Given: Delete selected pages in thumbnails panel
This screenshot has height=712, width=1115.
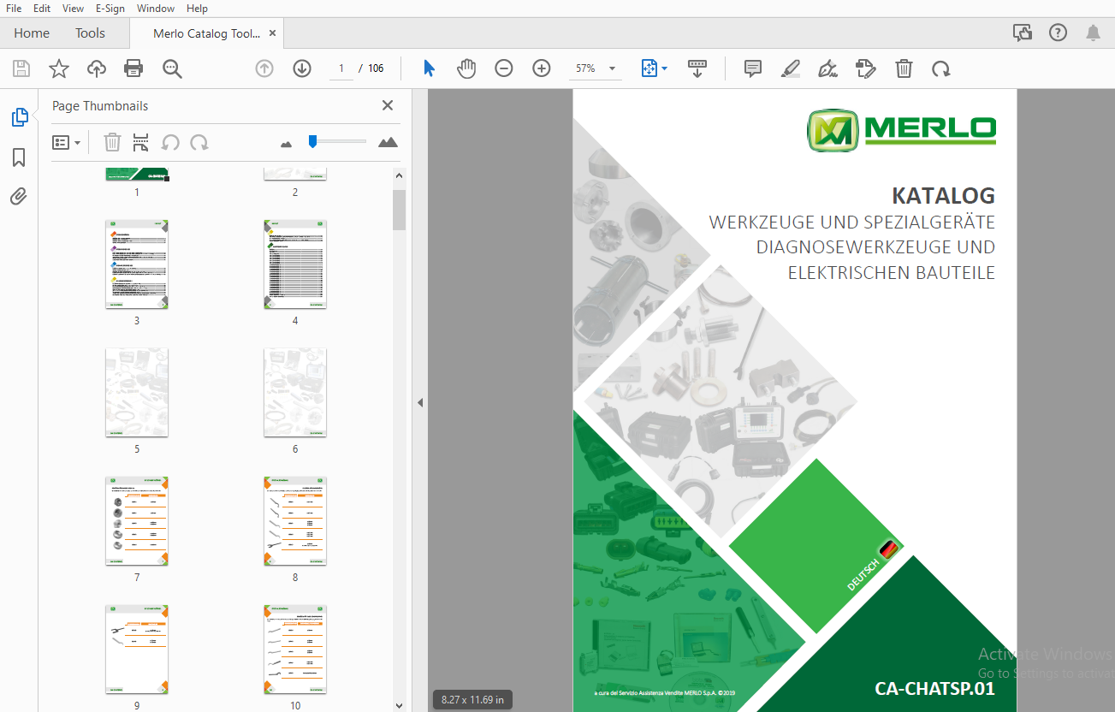Looking at the screenshot, I should (112, 142).
